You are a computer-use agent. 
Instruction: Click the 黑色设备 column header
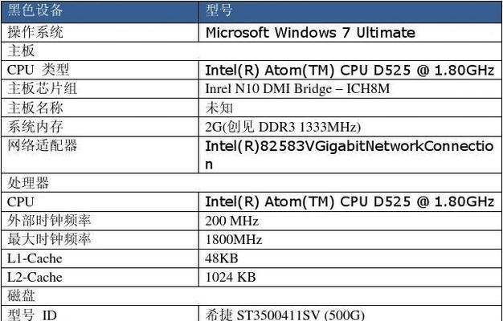coord(100,11)
